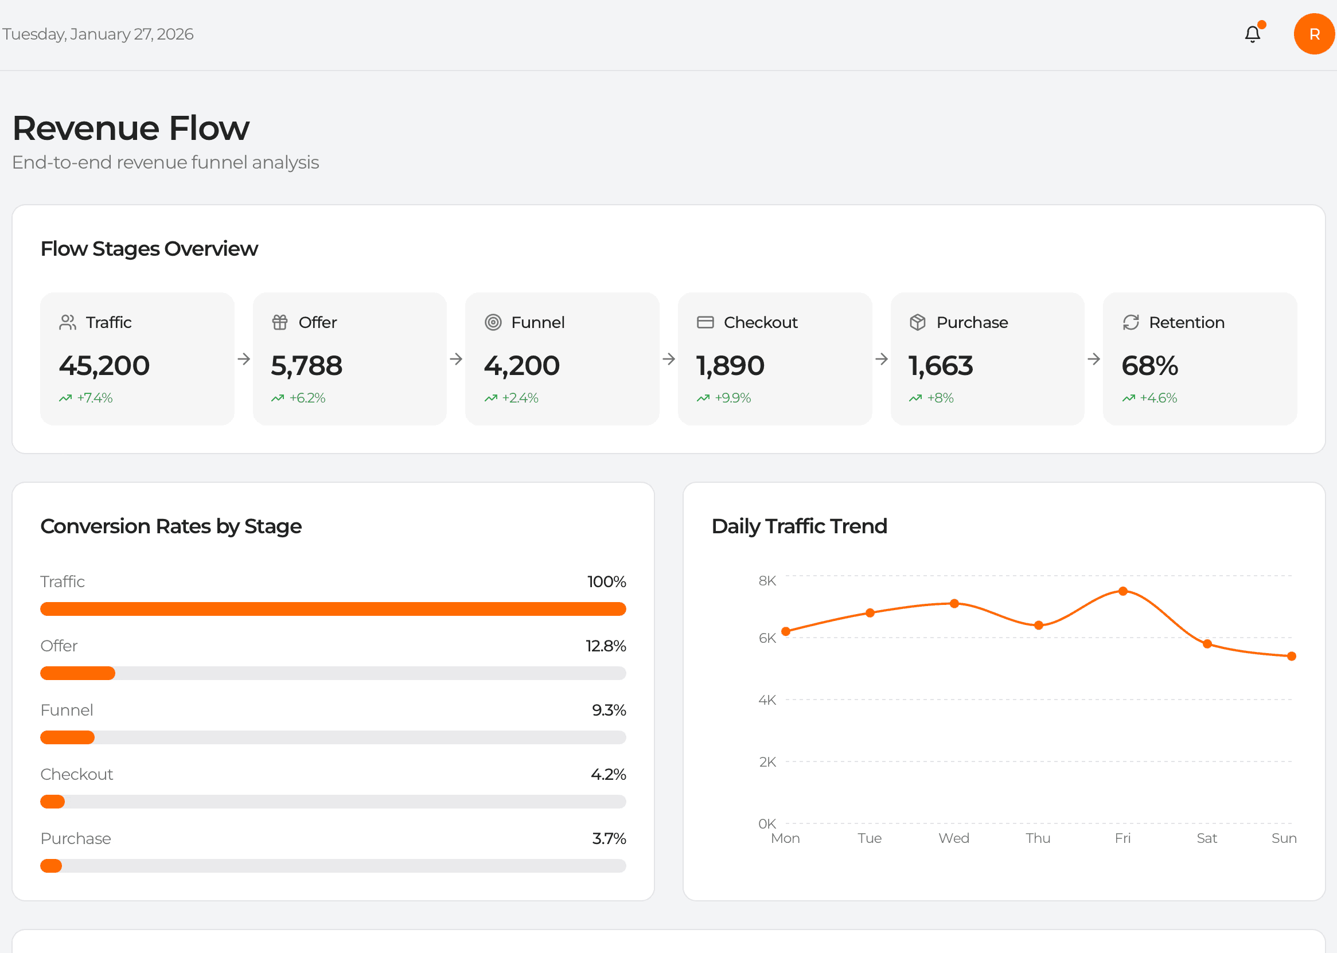This screenshot has width=1337, height=953.
Task: Select the Checkout stage card value 1,890
Action: point(730,366)
